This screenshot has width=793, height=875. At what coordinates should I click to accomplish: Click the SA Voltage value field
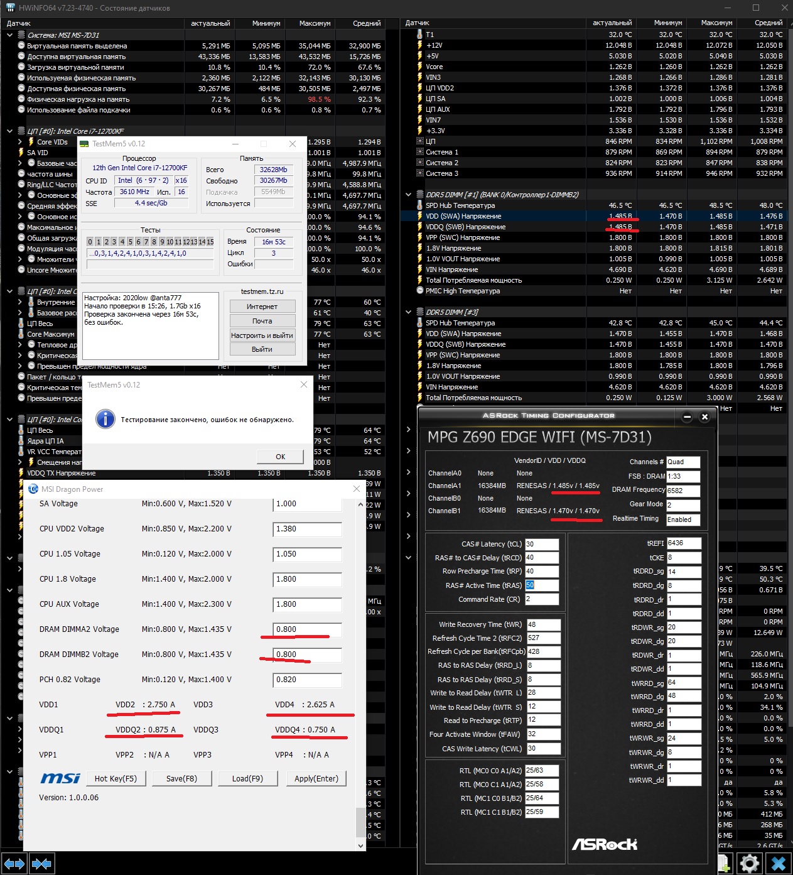point(308,504)
